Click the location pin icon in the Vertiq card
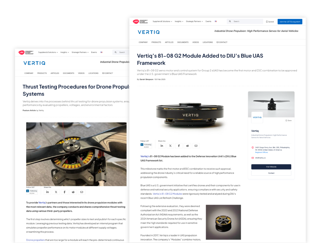The image size is (320, 243). [x=252, y=148]
